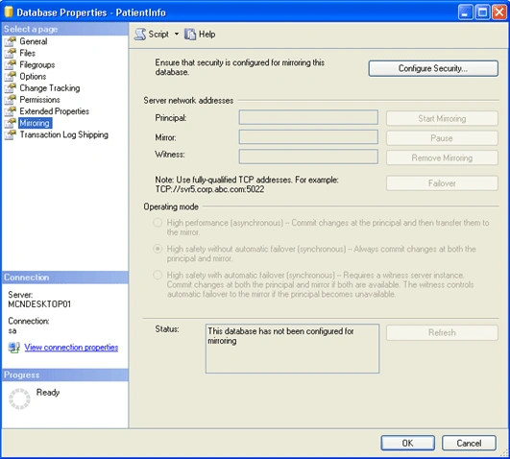
Task: Click the Remove Mirroring button
Action: (442, 157)
